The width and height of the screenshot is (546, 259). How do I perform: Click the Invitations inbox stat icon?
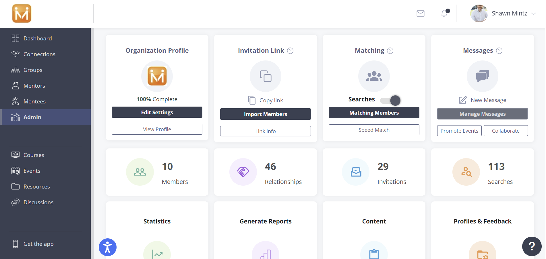coord(356,172)
